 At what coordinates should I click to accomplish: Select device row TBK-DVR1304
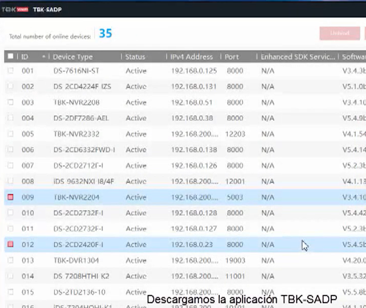tap(76, 261)
